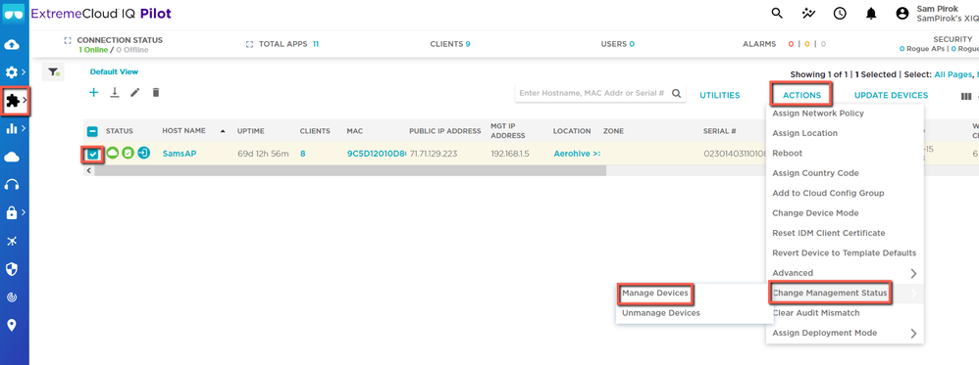Screen dimensions: 979x365
Task: Open the UTILITIES menu button
Action: [x=719, y=95]
